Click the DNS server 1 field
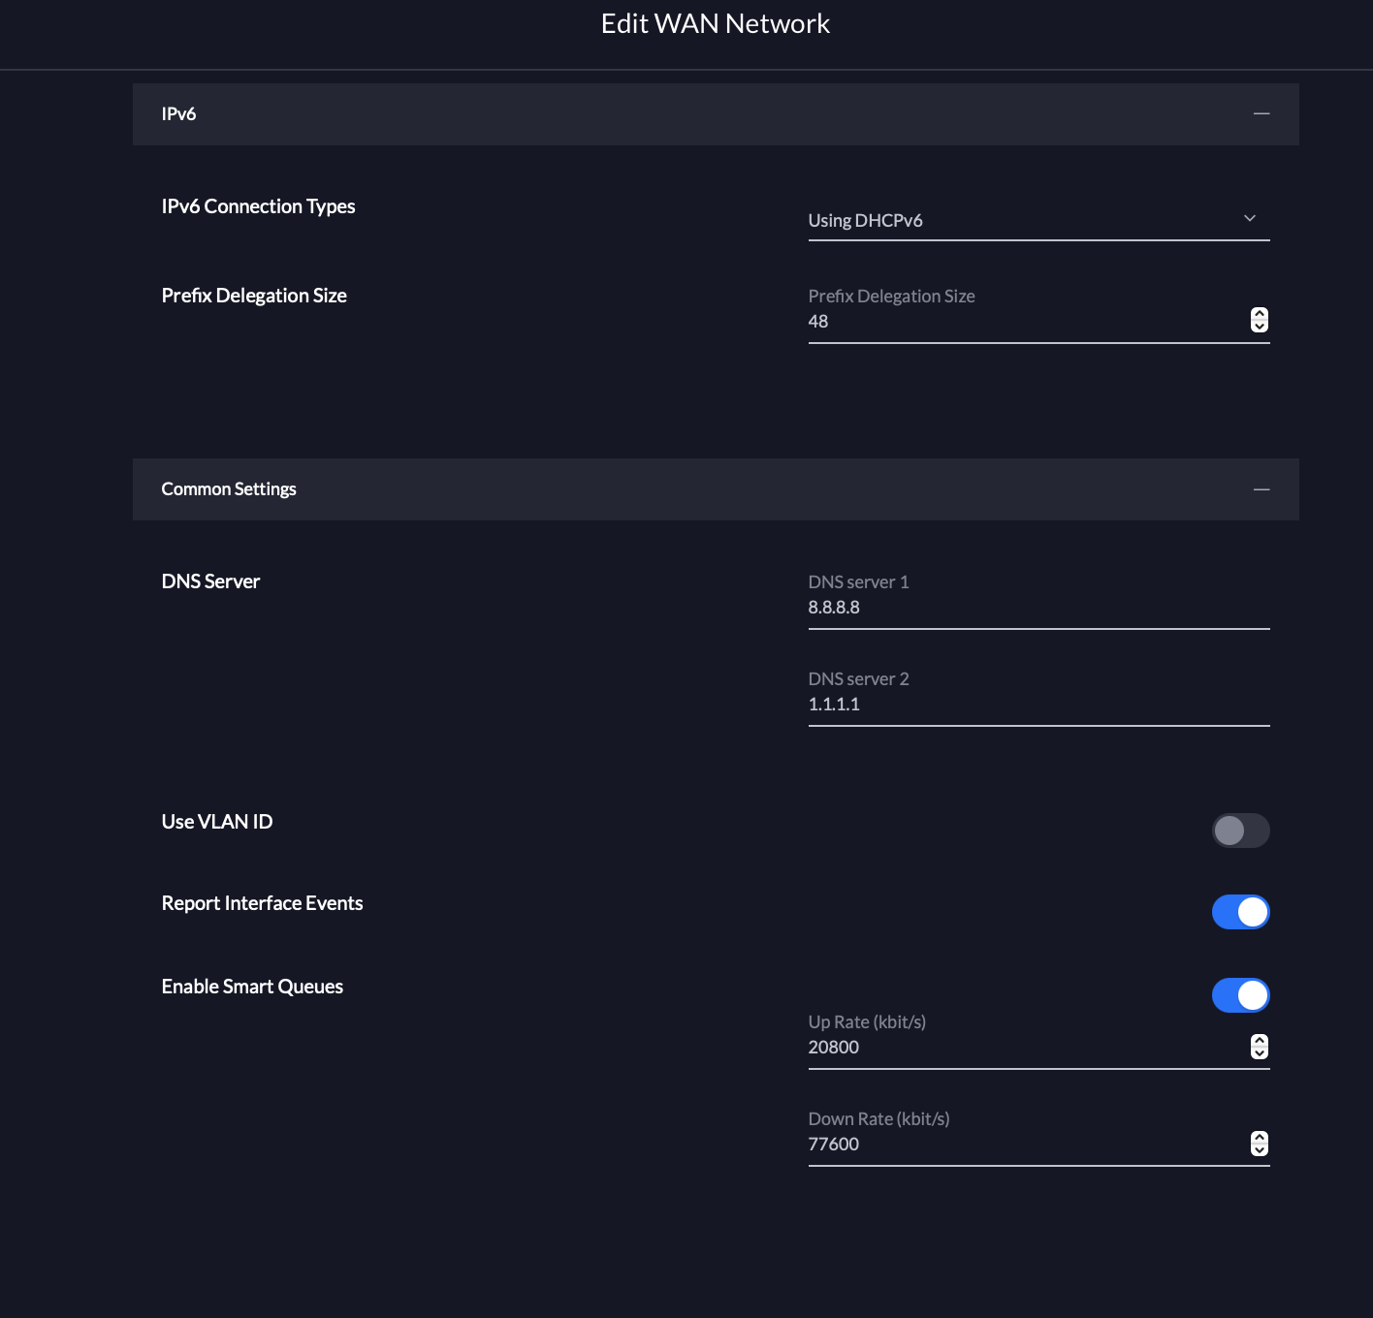 [1038, 608]
